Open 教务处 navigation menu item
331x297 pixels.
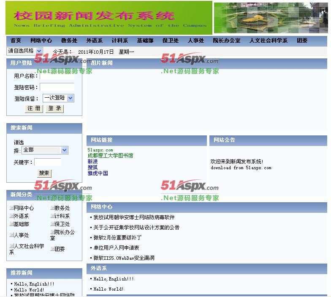point(69,41)
